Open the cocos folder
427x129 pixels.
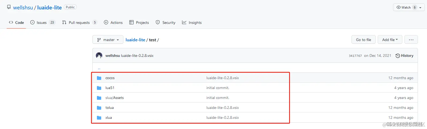110,78
